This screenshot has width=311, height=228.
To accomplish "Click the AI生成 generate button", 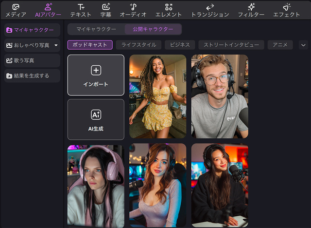I will coord(96,119).
